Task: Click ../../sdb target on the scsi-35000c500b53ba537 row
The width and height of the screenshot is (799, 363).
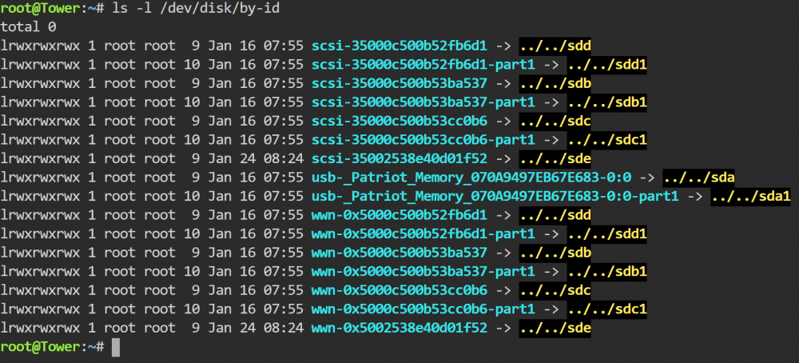Action: pyautogui.click(x=555, y=84)
